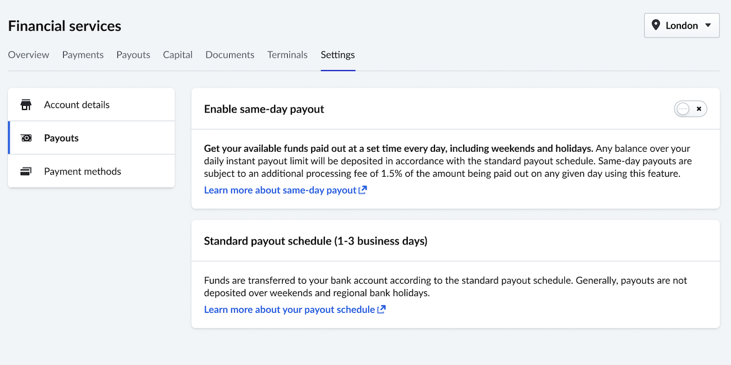Go to the Payouts top tab

(x=133, y=55)
